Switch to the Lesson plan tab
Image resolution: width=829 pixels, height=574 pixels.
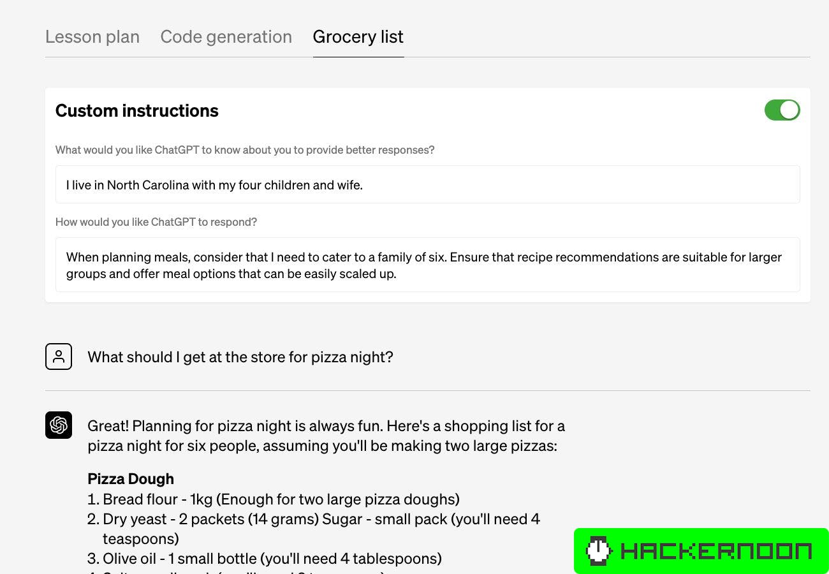92,36
